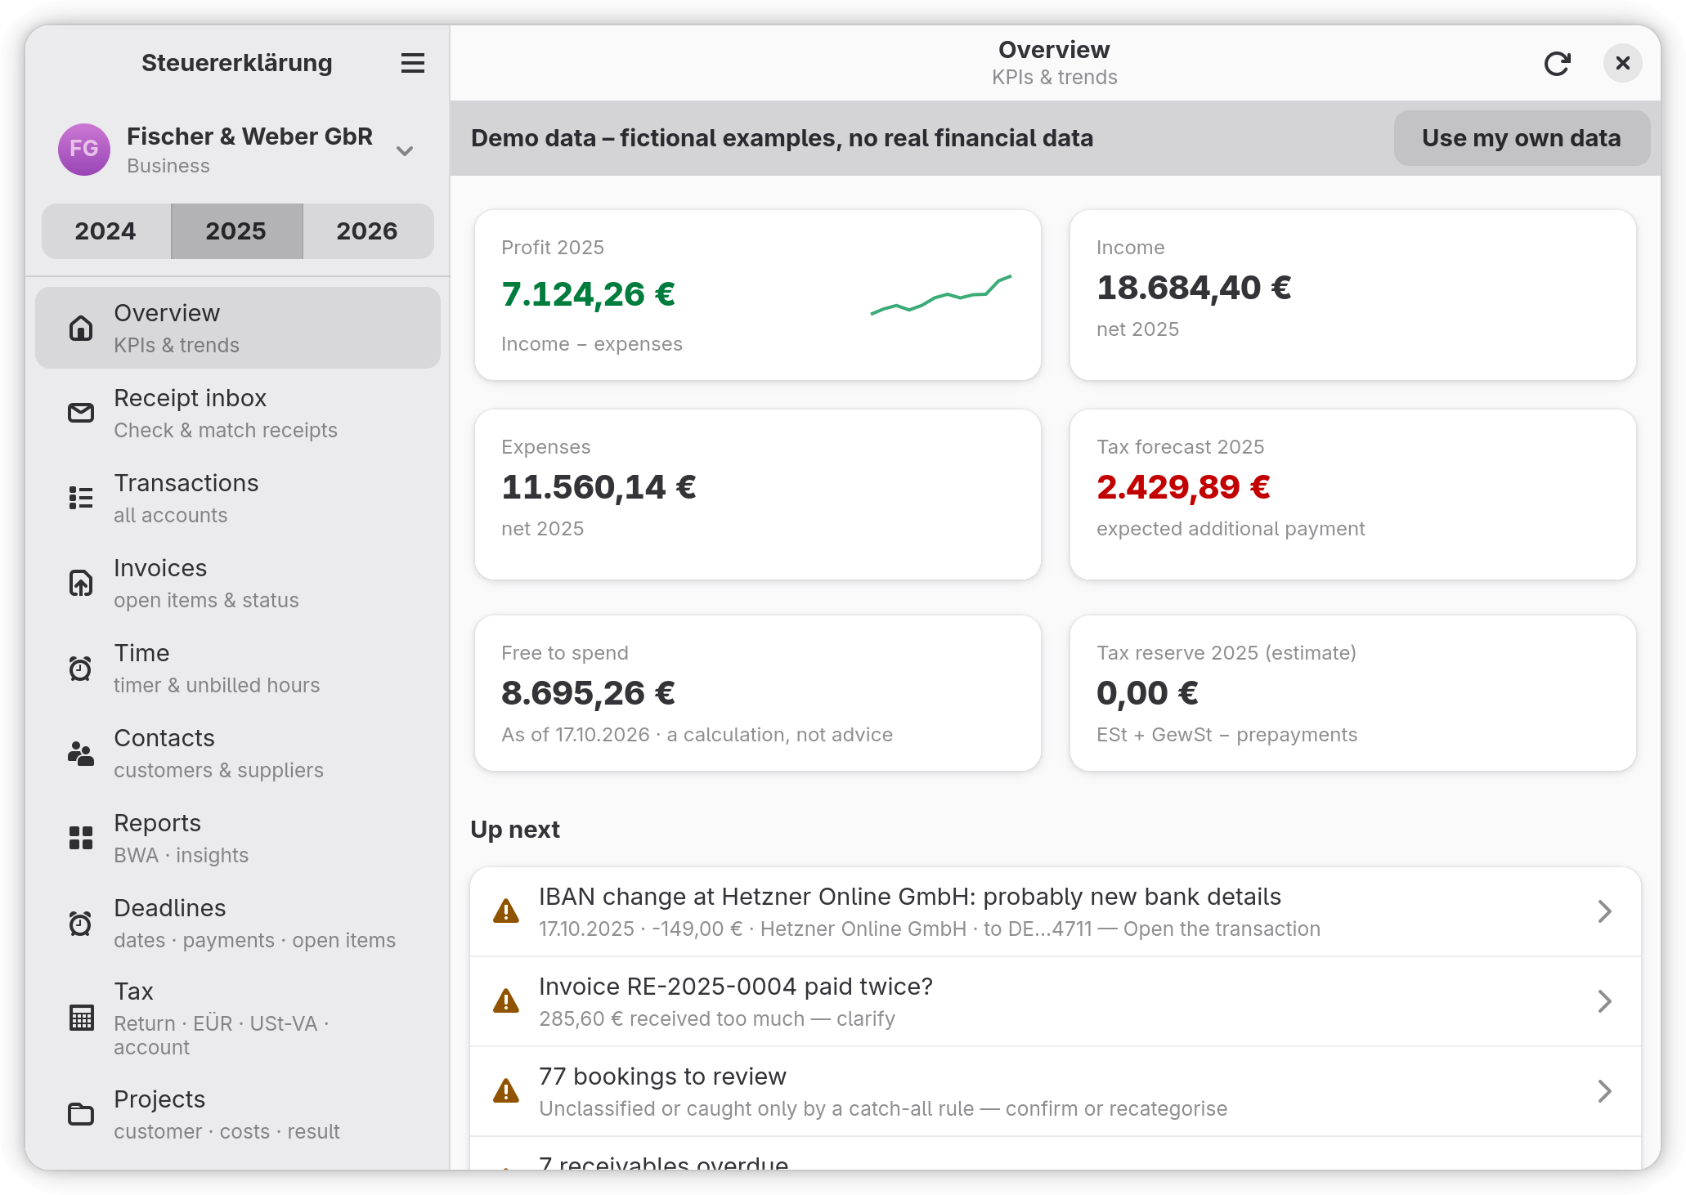The width and height of the screenshot is (1686, 1195).
Task: Click the Reports grid icon
Action: click(81, 838)
